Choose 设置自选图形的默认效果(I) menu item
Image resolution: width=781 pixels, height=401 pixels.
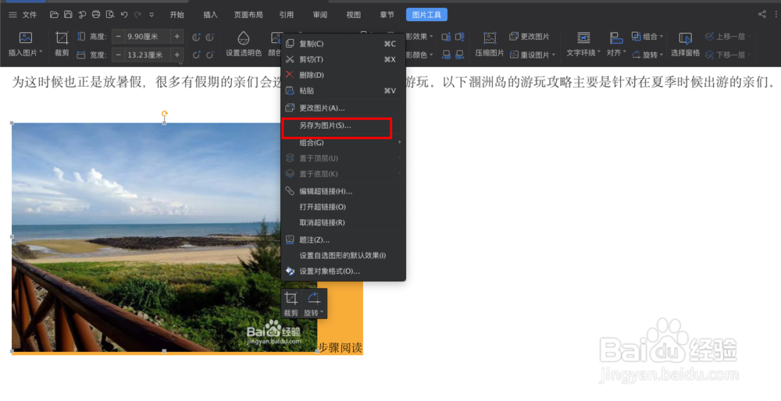point(343,255)
